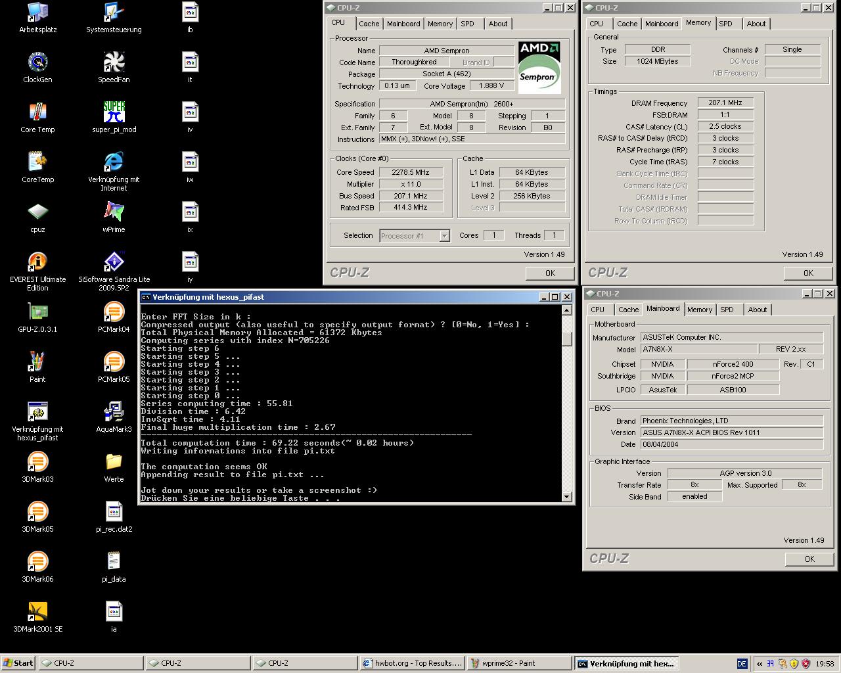841x673 pixels.
Task: Open EVEREST Ultimate Edition icon
Action: pyautogui.click(x=37, y=271)
